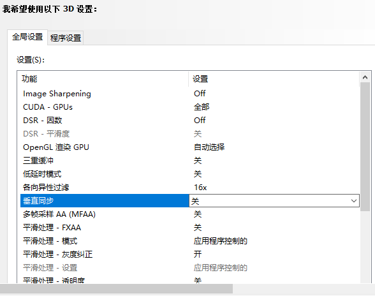375x296 pixels.
Task: Open the 垂直同步 dropdown arrow
Action: (x=354, y=201)
